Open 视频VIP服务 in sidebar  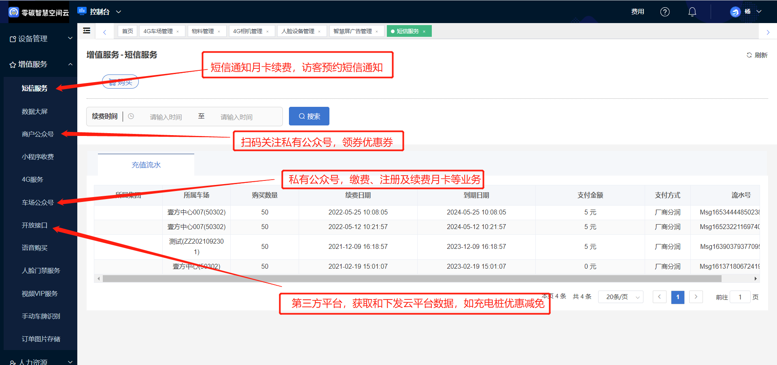(x=40, y=293)
